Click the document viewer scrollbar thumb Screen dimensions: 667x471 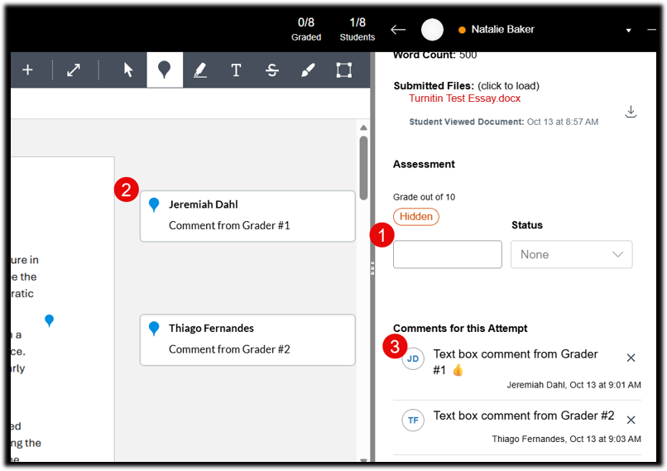363,168
